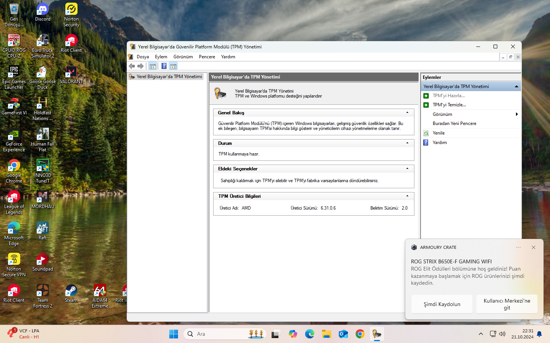Click Kullanıcı Merkezi'ne git button
Image resolution: width=550 pixels, height=343 pixels.
tap(507, 304)
